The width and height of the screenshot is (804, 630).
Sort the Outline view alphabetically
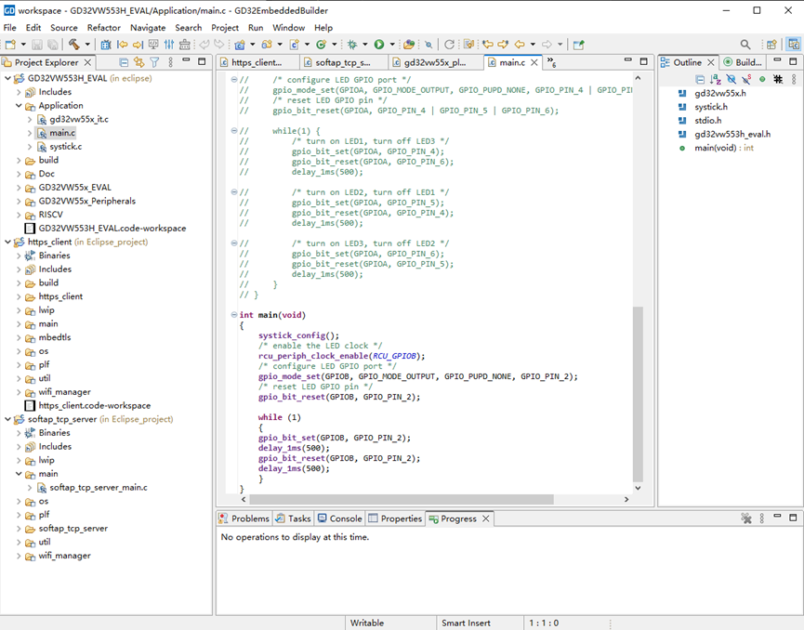point(715,80)
